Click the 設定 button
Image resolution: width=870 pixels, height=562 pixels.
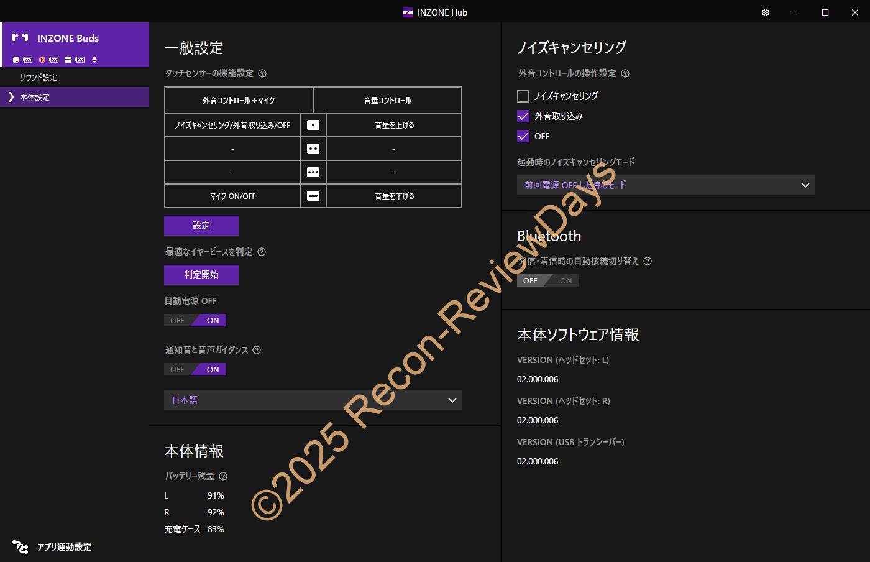point(201,226)
